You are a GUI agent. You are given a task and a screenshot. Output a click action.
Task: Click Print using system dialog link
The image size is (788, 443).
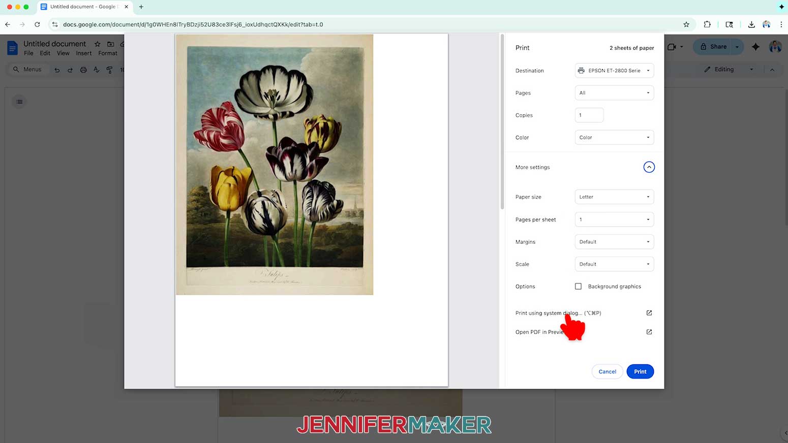pos(558,313)
